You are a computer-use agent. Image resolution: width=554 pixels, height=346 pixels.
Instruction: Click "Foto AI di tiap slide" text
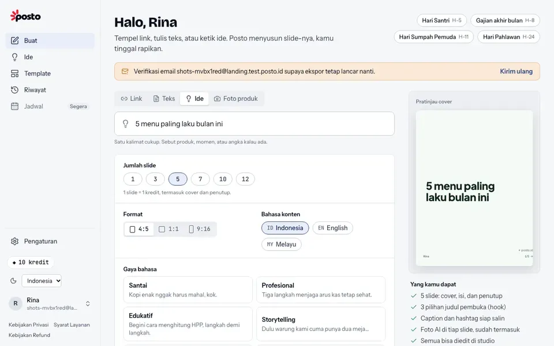(x=446, y=329)
